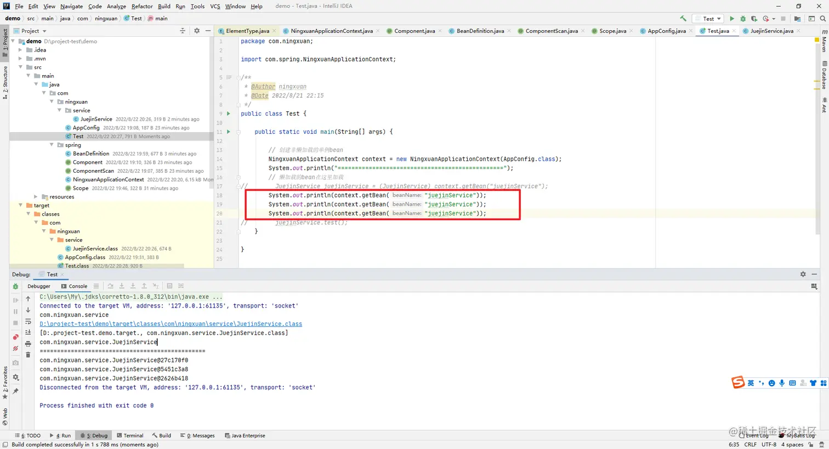Viewport: 829px width, 449px height.
Task: Open the Terminal tool window button
Action: pyautogui.click(x=130, y=436)
